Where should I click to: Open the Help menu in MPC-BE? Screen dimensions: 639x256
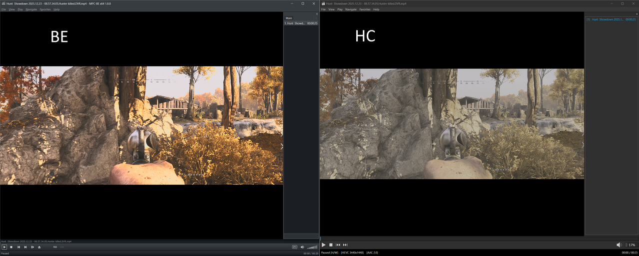(x=56, y=9)
